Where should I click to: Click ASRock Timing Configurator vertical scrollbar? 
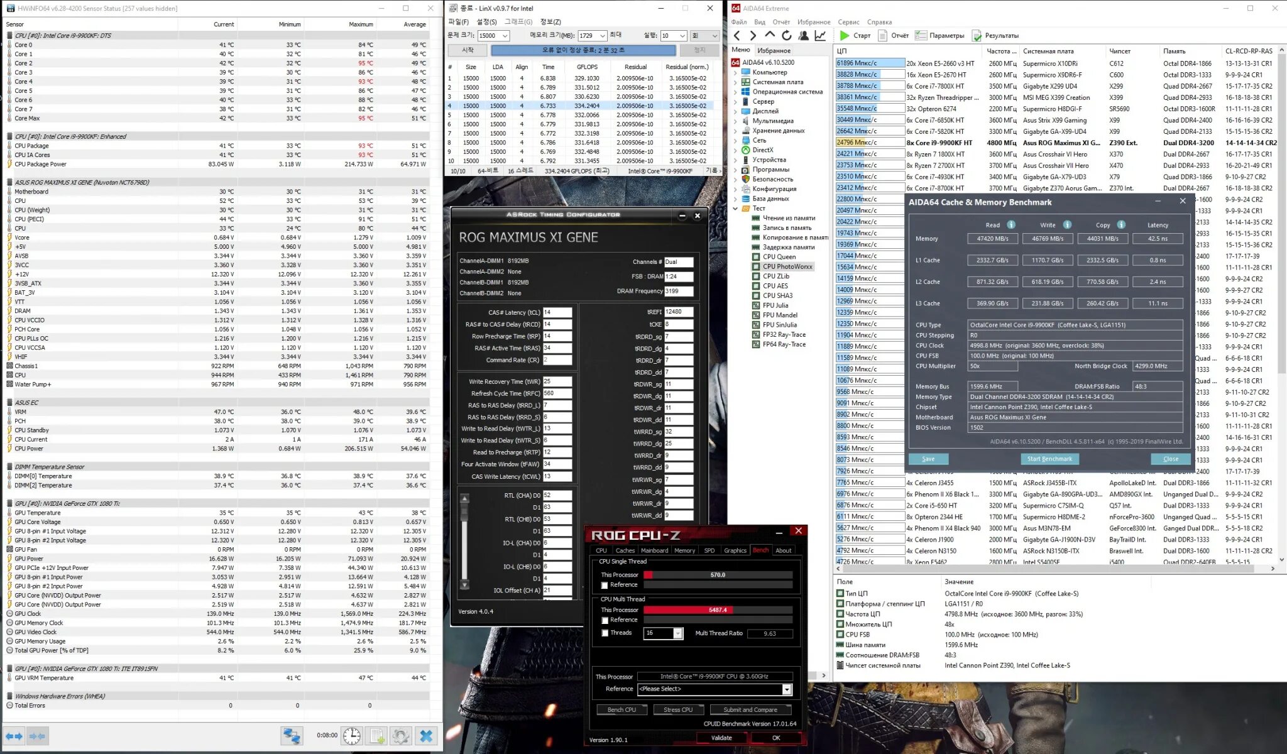coord(464,540)
